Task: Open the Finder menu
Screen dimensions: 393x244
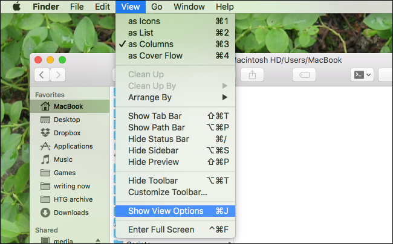Action: pyautogui.click(x=46, y=7)
